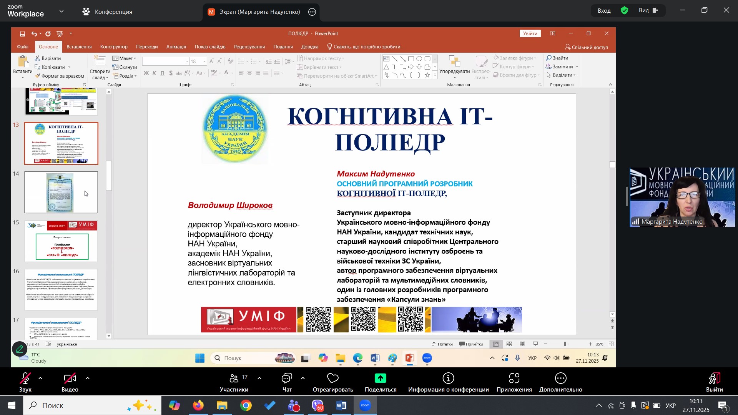Open the Zoom Chat panel
738x415 pixels.
287,379
